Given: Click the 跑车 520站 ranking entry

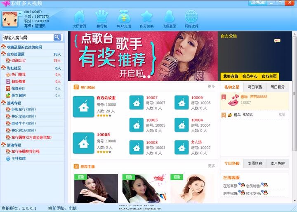Looking at the screenshot, I should coord(255,115).
